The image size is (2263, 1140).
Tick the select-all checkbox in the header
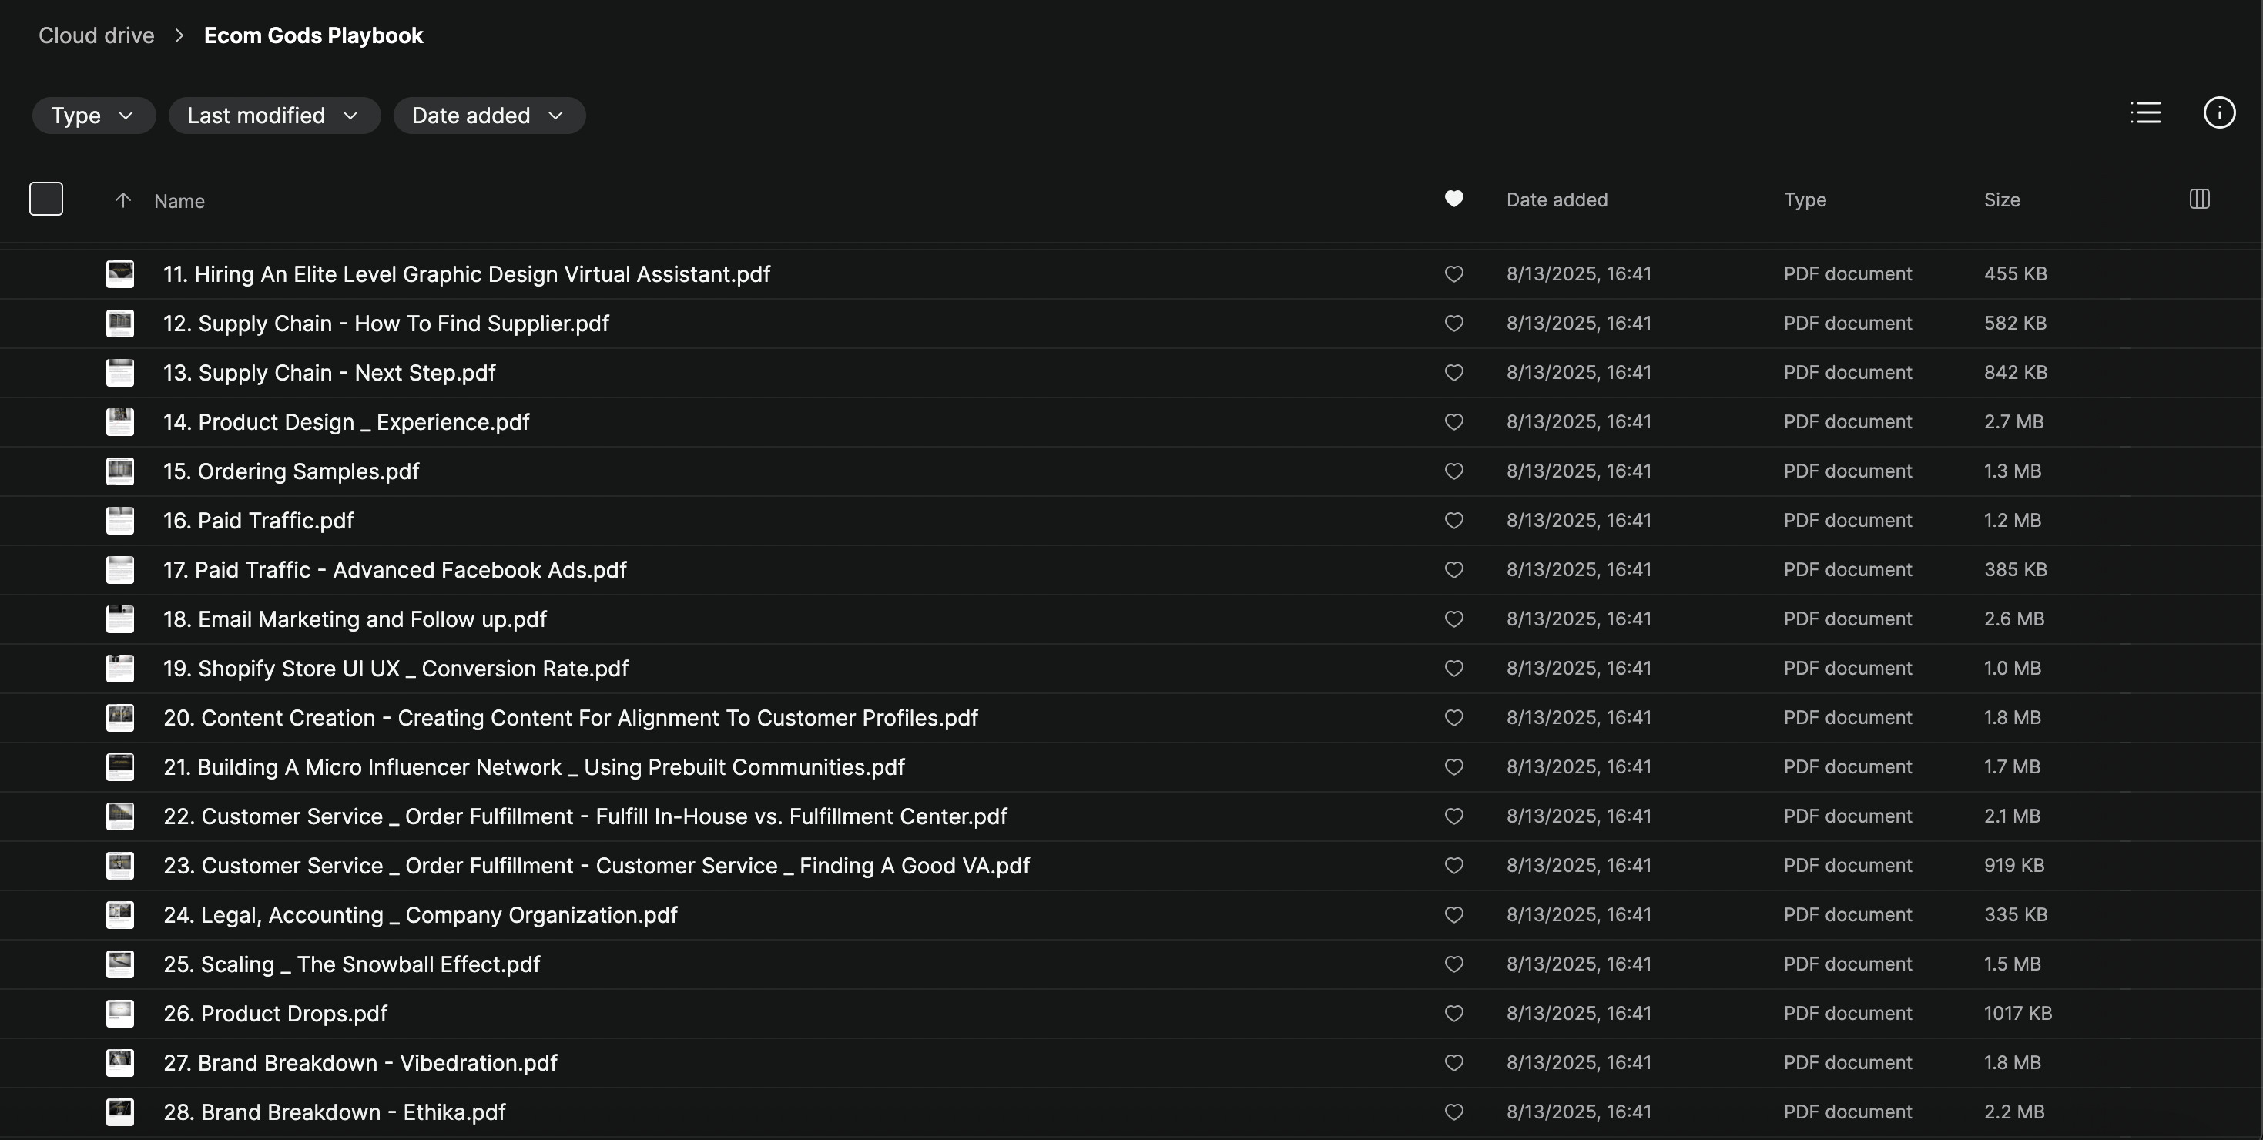[x=45, y=199]
